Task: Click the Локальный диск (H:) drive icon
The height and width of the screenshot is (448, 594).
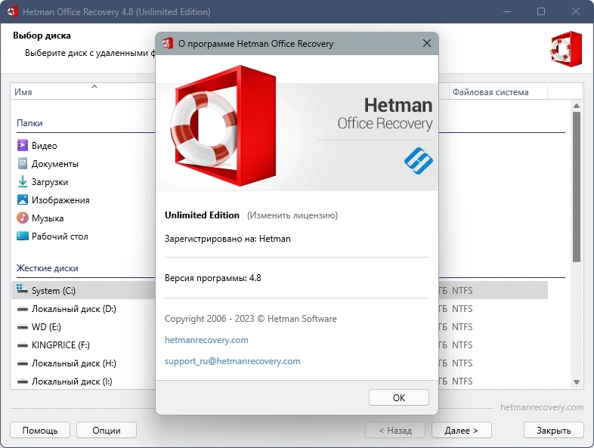Action: pyautogui.click(x=23, y=363)
